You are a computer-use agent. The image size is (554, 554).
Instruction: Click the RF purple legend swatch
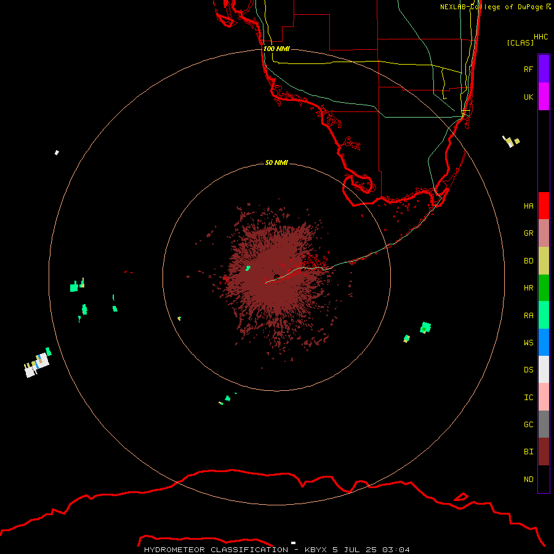[544, 69]
